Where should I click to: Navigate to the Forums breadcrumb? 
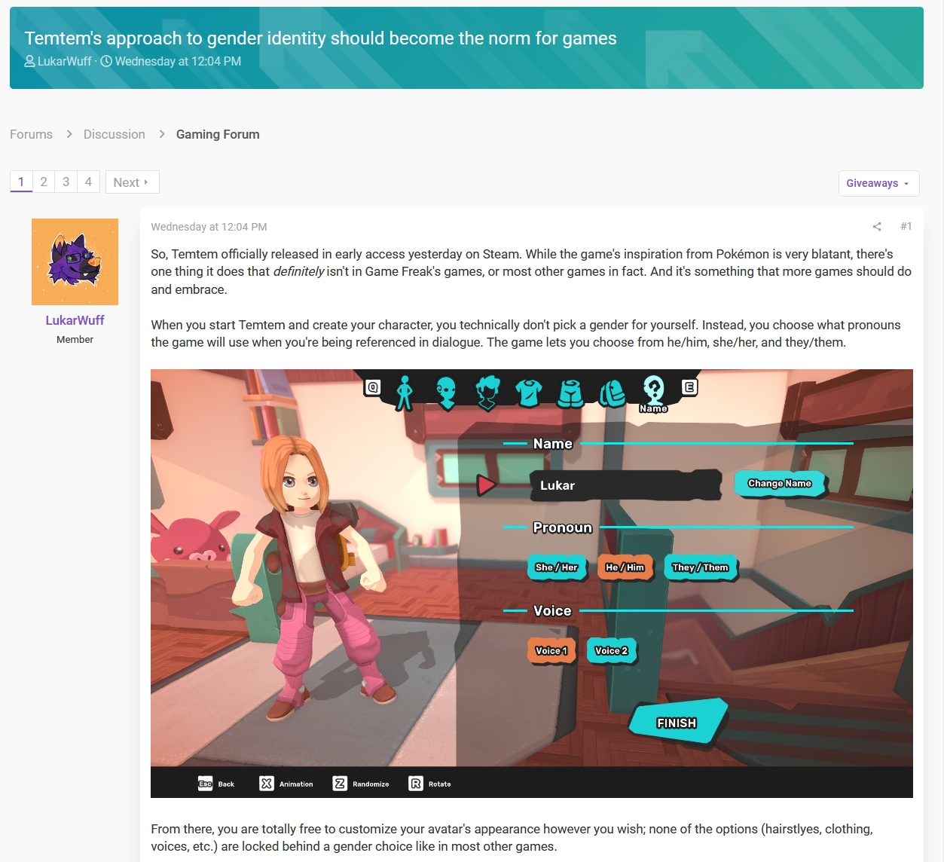tap(31, 134)
